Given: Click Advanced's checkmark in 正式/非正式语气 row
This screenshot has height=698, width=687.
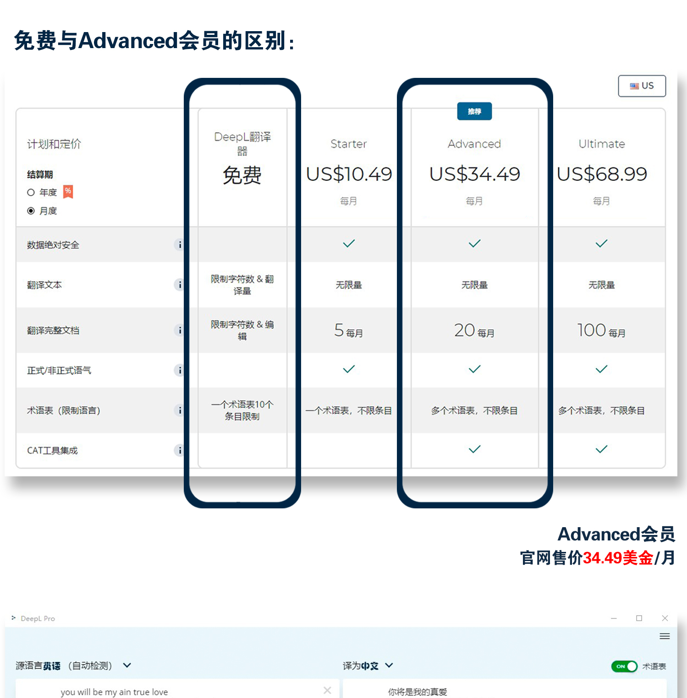Looking at the screenshot, I should point(475,369).
